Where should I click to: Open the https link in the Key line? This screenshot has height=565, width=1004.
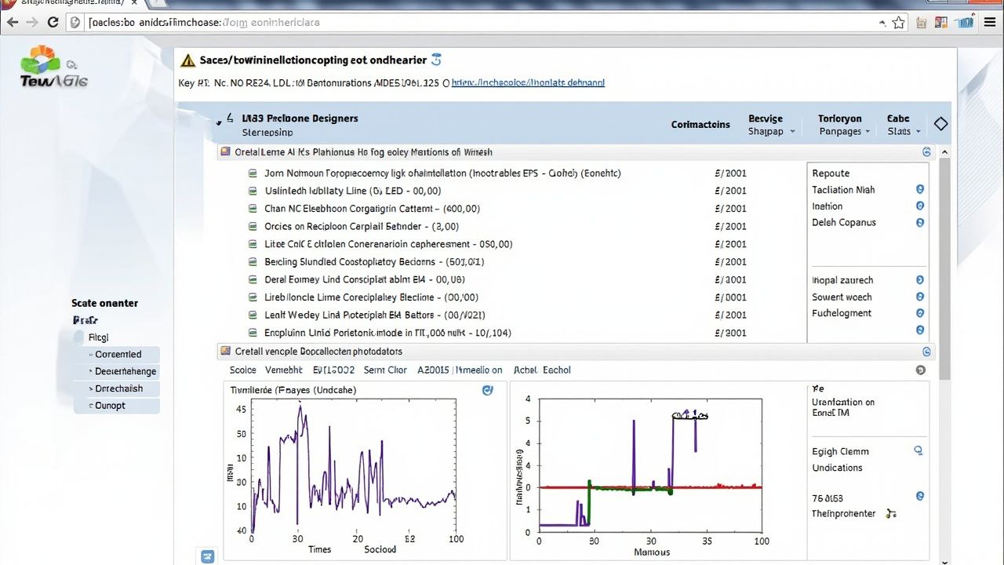click(528, 82)
